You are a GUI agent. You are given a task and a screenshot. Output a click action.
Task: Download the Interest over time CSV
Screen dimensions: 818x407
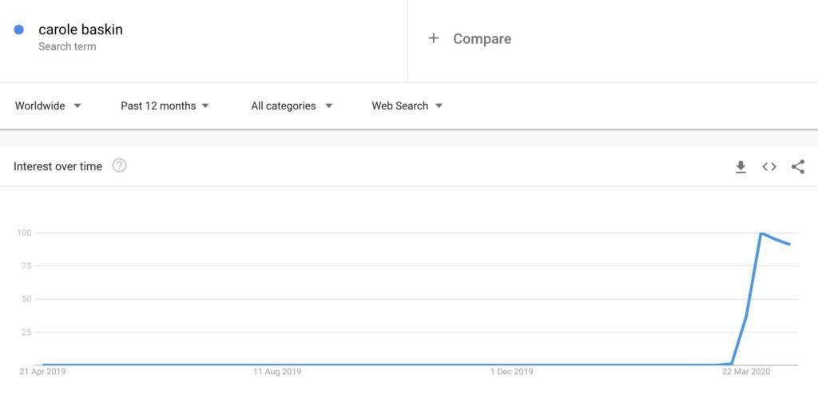coord(741,166)
